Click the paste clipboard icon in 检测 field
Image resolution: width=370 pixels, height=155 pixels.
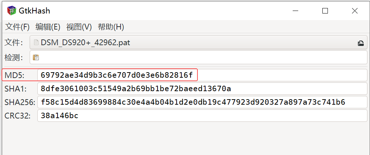pyautogui.click(x=36, y=57)
